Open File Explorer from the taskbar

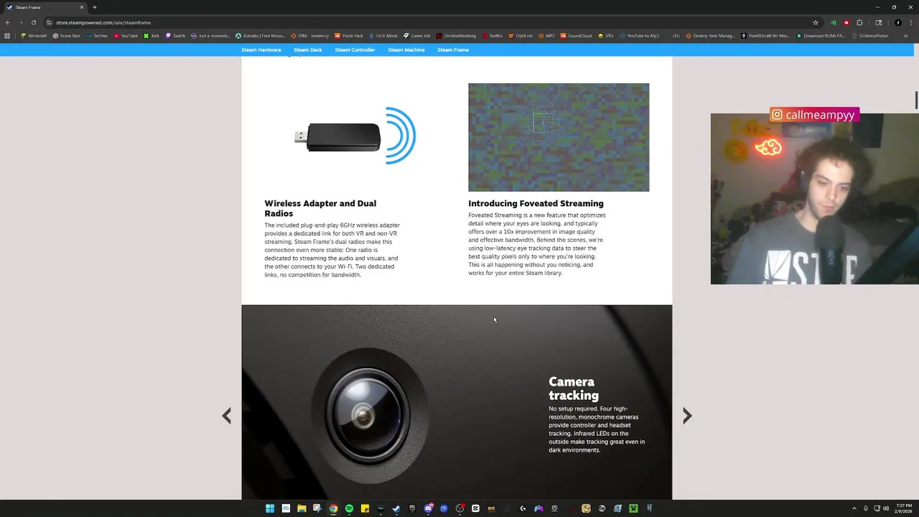[x=302, y=508]
